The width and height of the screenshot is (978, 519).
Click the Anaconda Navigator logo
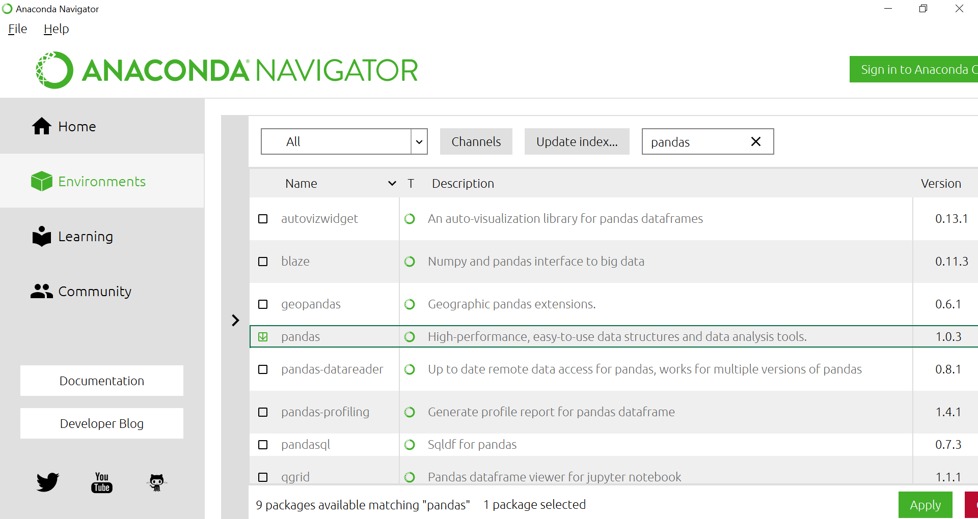click(x=227, y=70)
